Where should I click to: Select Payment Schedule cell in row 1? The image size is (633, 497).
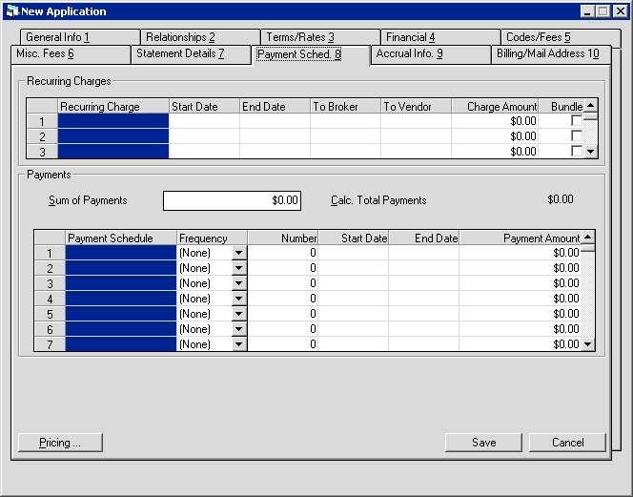point(121,253)
